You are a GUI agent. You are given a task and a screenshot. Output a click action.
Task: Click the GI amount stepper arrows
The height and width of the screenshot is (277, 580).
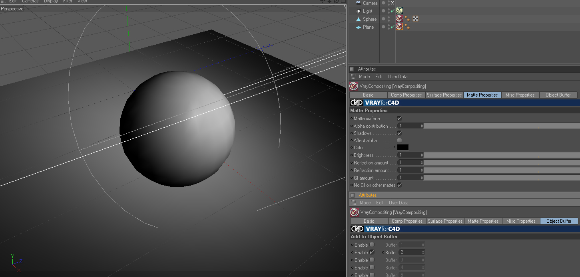(x=422, y=178)
